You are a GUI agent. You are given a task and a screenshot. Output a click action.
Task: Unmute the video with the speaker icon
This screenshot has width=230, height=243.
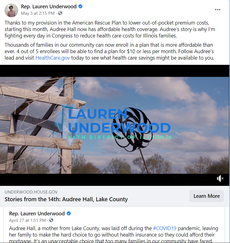tap(220, 178)
